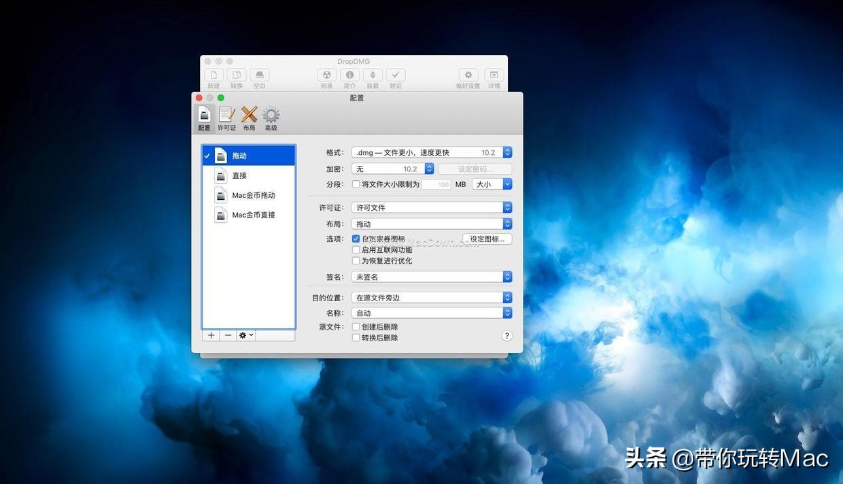Switch to the 许可证 tab
This screenshot has width=843, height=484.
coord(226,116)
